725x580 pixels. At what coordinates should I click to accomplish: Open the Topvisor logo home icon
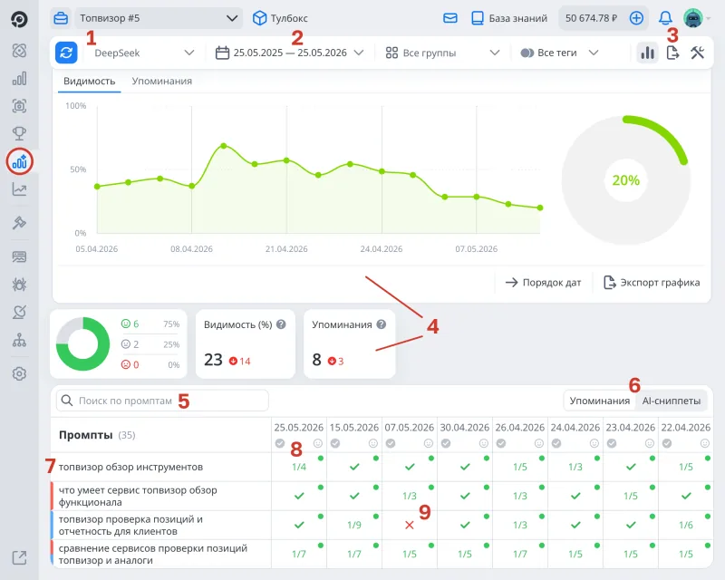tap(19, 19)
